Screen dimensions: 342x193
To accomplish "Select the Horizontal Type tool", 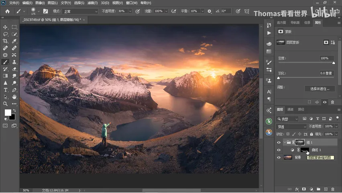I will [5, 90].
